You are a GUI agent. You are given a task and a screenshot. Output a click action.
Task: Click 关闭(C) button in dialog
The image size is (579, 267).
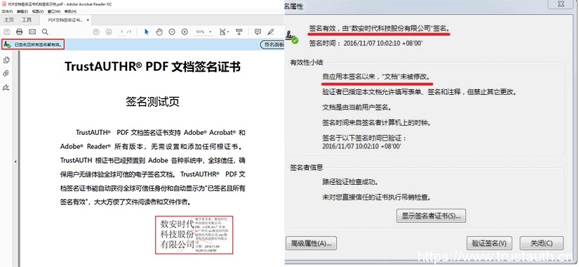coord(541,243)
